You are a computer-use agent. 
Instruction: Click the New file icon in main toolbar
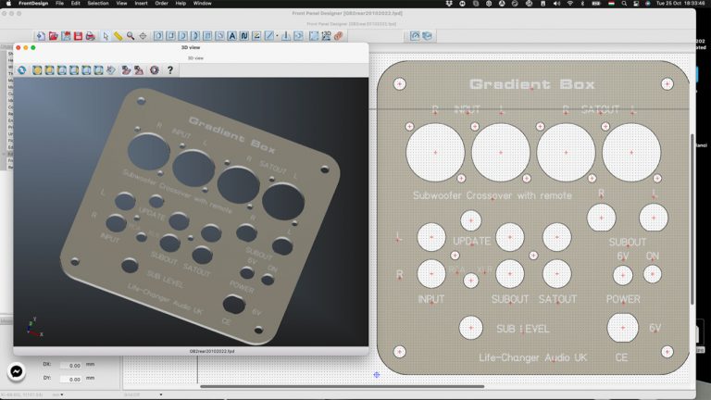tap(41, 36)
